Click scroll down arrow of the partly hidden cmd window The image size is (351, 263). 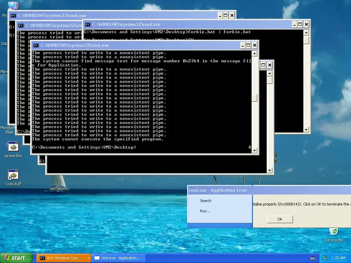pos(269,171)
